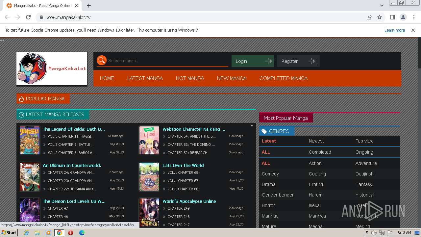The height and width of the screenshot is (237, 421).
Task: Open Chrome side panel
Action: pyautogui.click(x=392, y=17)
